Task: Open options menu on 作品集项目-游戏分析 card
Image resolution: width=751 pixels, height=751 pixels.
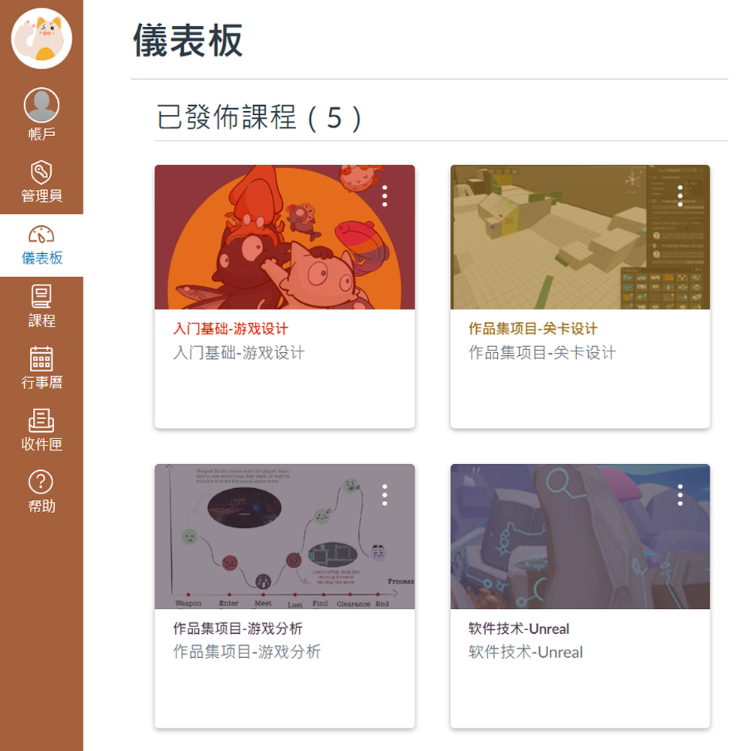Action: click(x=385, y=495)
